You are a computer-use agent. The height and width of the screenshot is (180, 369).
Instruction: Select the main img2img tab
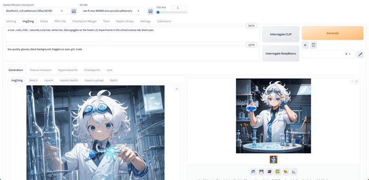pos(28,21)
